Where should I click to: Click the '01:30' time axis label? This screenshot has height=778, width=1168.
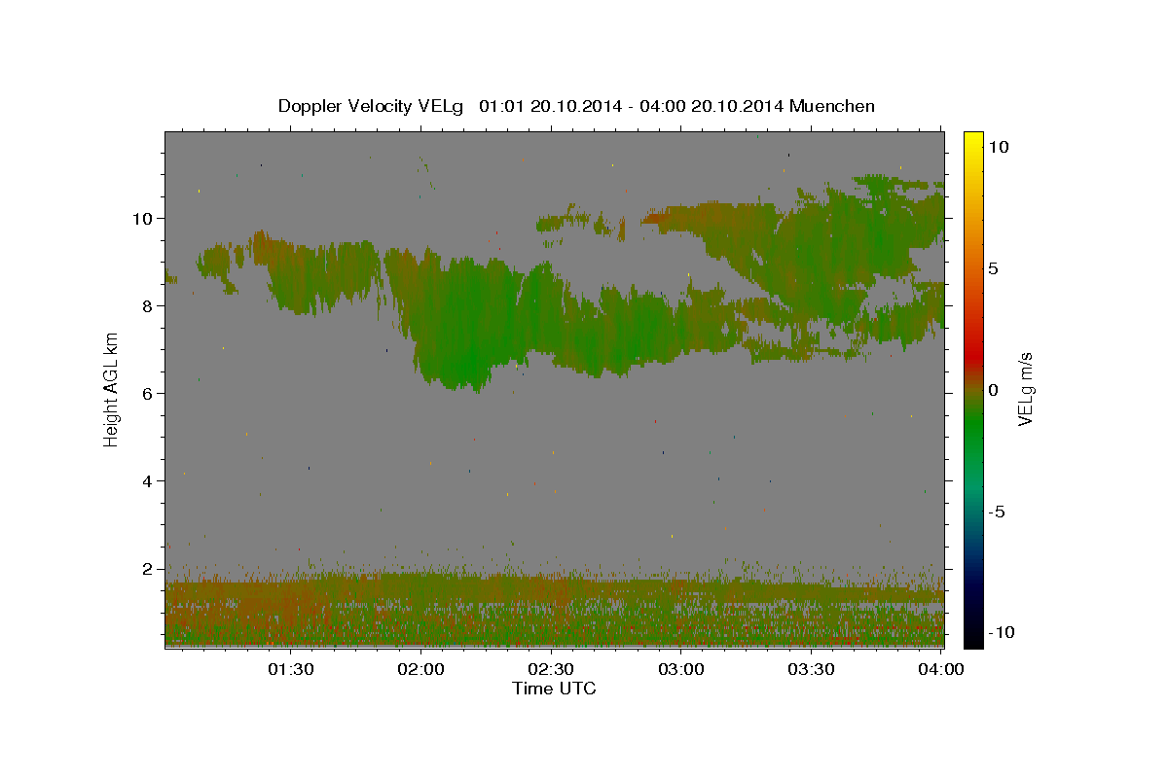click(290, 669)
